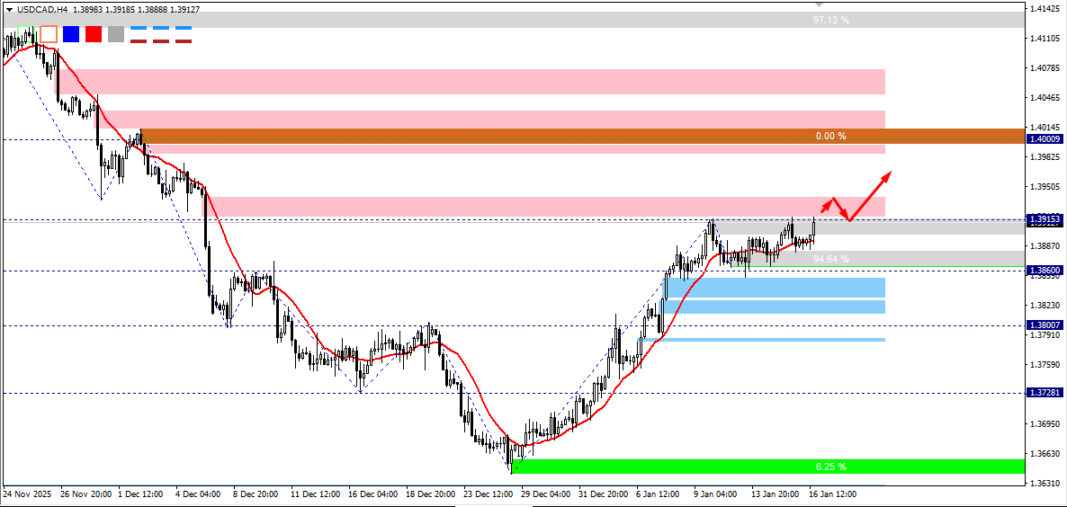Select the topmost pink supply zone
Screen dimensions: 1067x507
pyautogui.click(x=470, y=82)
